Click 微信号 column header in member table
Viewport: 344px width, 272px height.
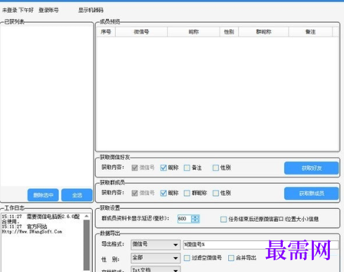[x=141, y=32]
